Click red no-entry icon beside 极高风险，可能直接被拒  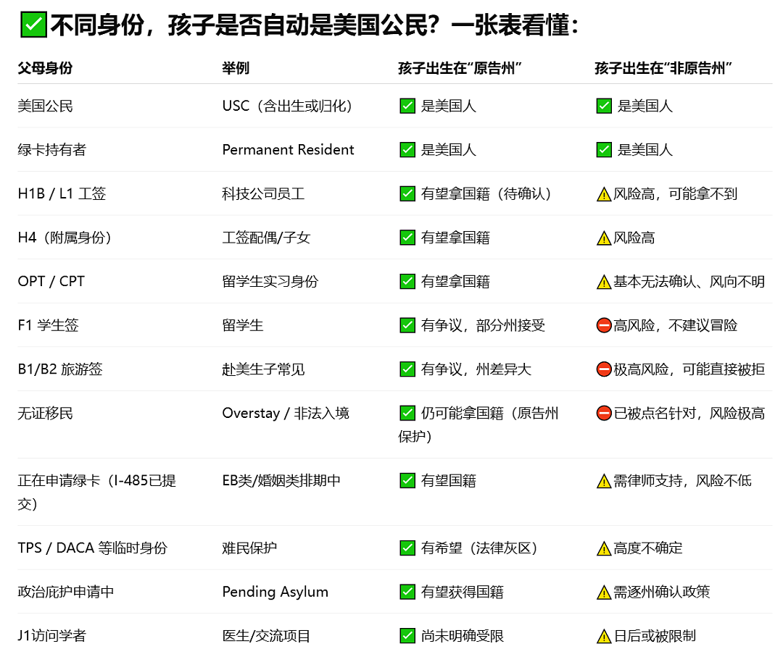click(604, 369)
